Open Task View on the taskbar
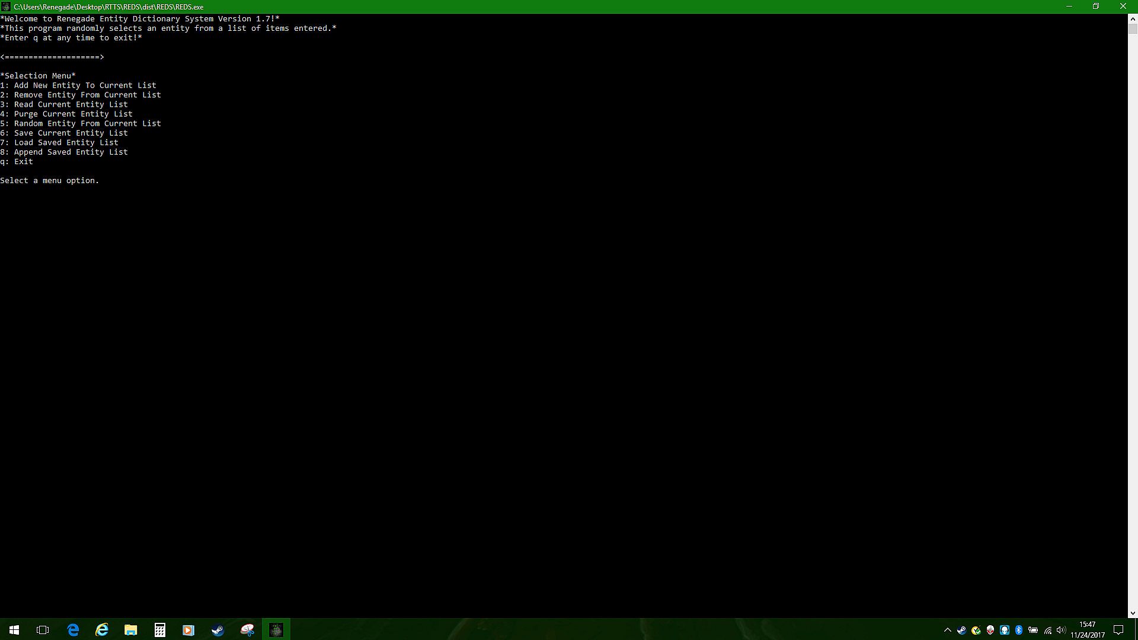Viewport: 1138px width, 640px height. [43, 630]
